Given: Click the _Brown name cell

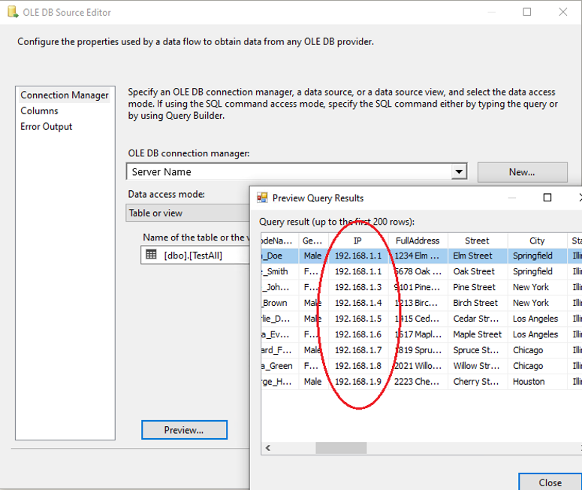Looking at the screenshot, I should pyautogui.click(x=280, y=303).
